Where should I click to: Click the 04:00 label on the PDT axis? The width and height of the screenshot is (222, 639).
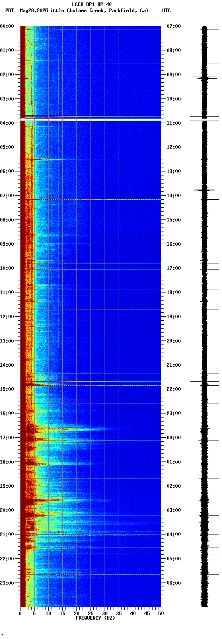(x=7, y=123)
